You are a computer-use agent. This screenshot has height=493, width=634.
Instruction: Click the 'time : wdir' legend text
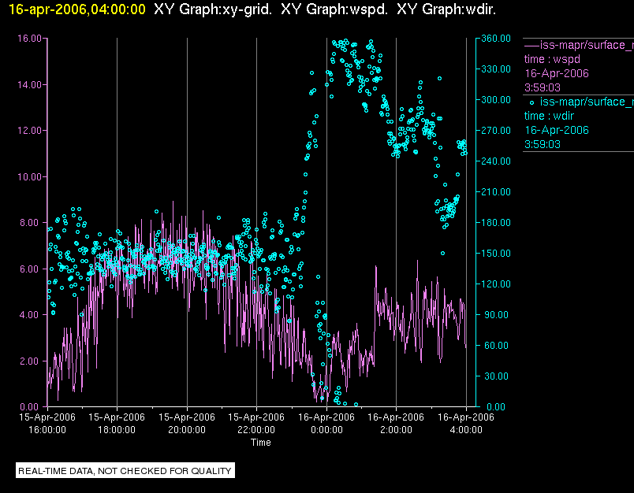pos(549,117)
